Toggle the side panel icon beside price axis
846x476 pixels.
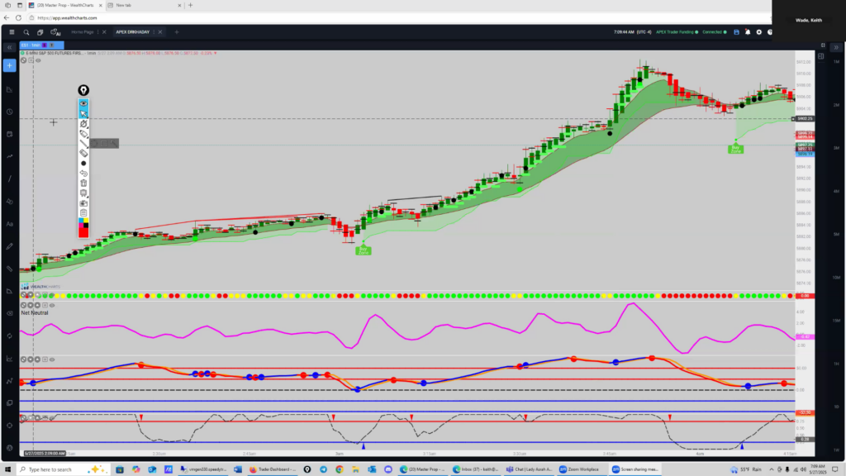[820, 56]
